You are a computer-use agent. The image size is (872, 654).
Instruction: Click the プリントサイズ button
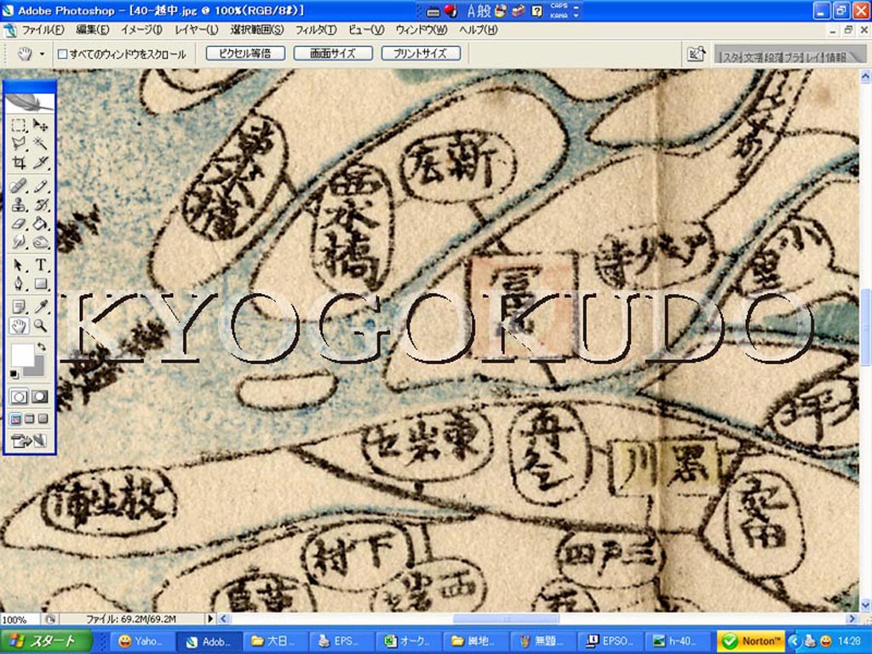click(421, 54)
